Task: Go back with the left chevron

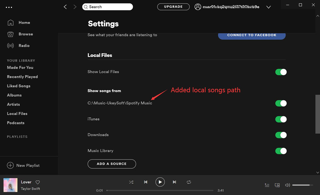Action: pos(65,7)
